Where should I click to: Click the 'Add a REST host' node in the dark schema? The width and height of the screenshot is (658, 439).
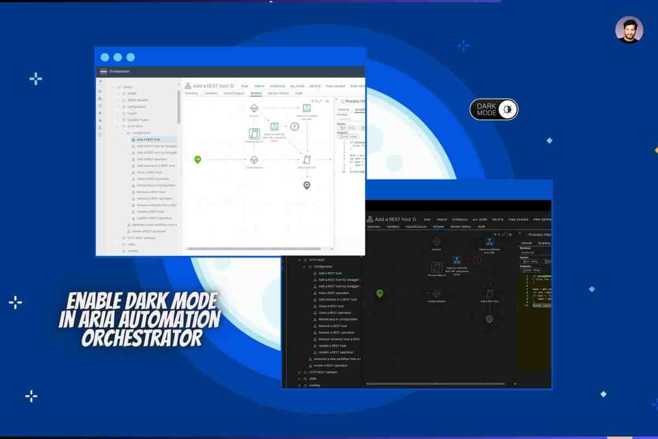pyautogui.click(x=490, y=294)
